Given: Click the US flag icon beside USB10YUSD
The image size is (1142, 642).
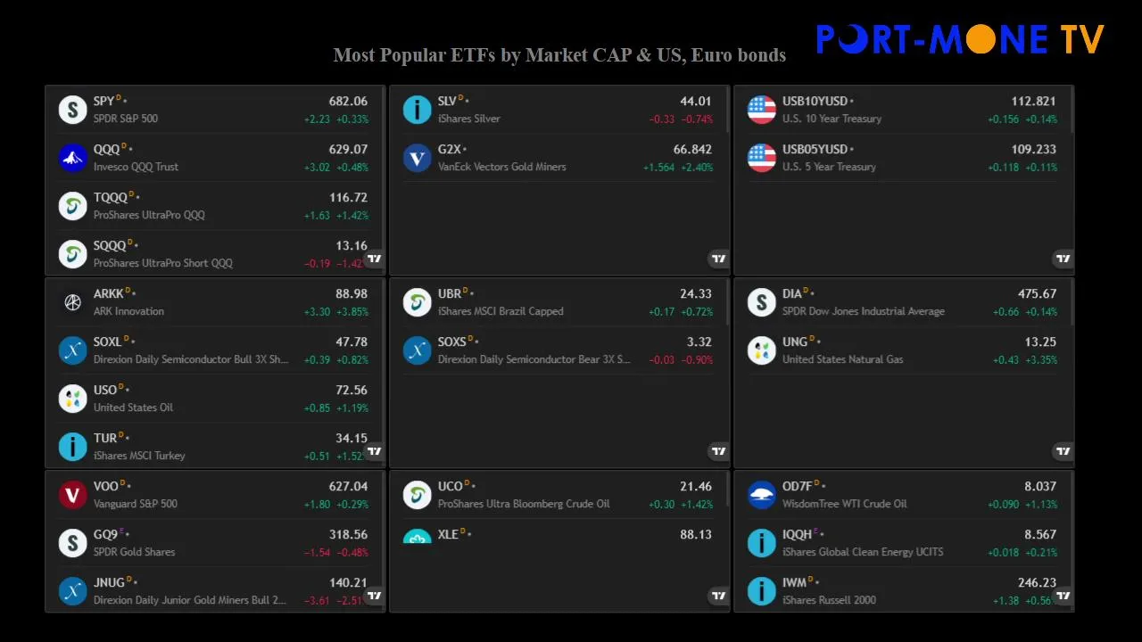Looking at the screenshot, I should point(761,110).
